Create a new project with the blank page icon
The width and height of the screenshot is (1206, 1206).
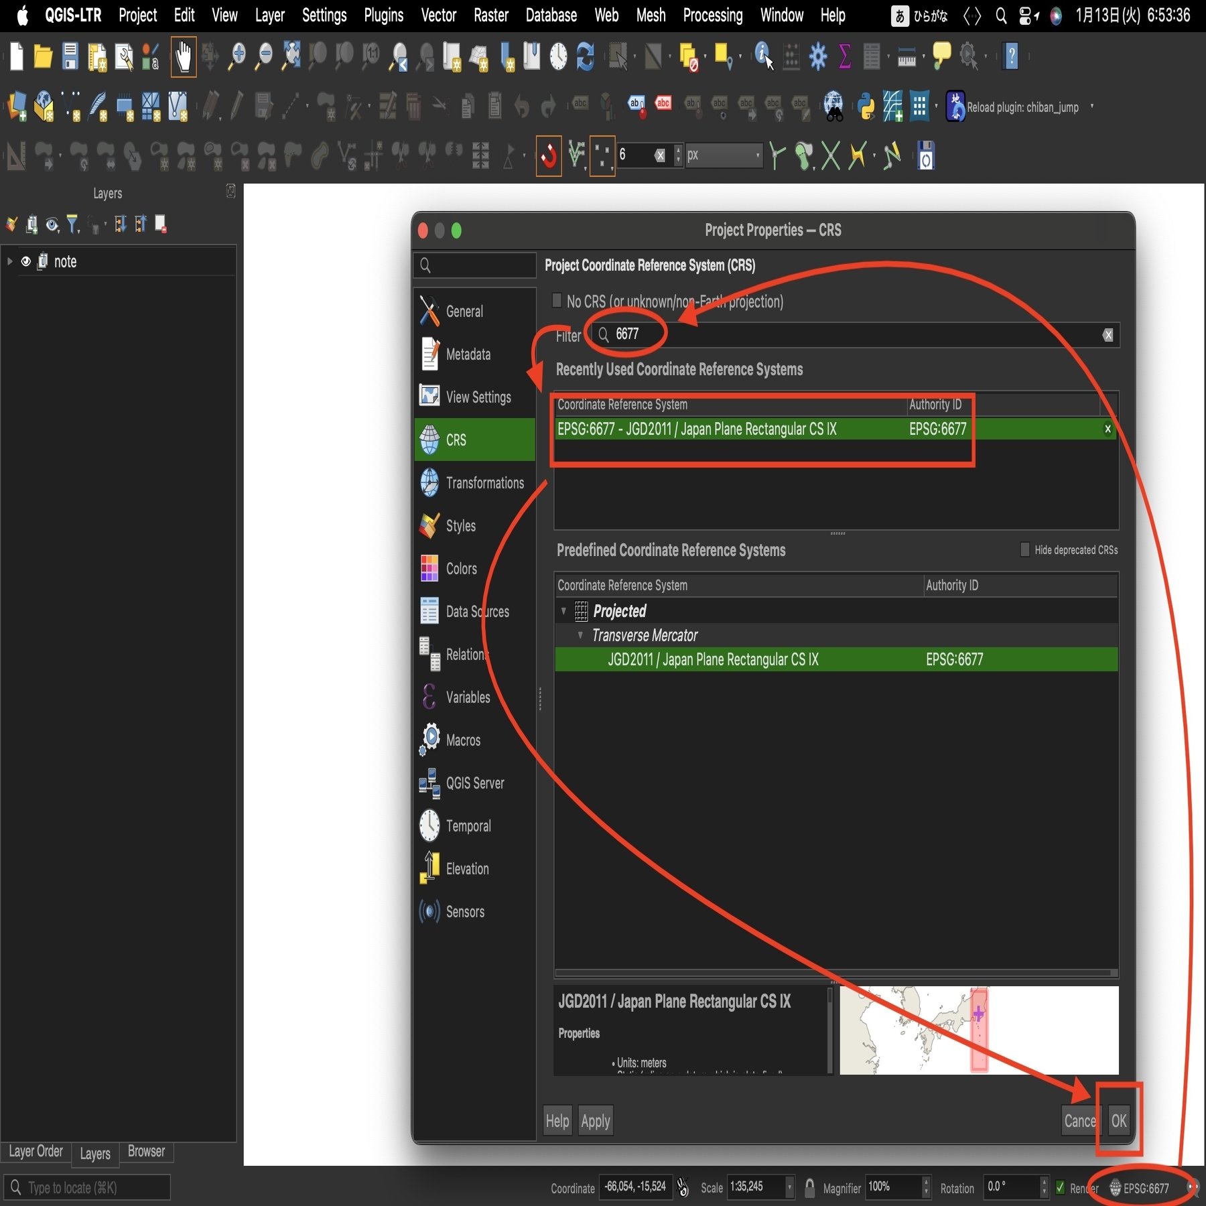(17, 57)
